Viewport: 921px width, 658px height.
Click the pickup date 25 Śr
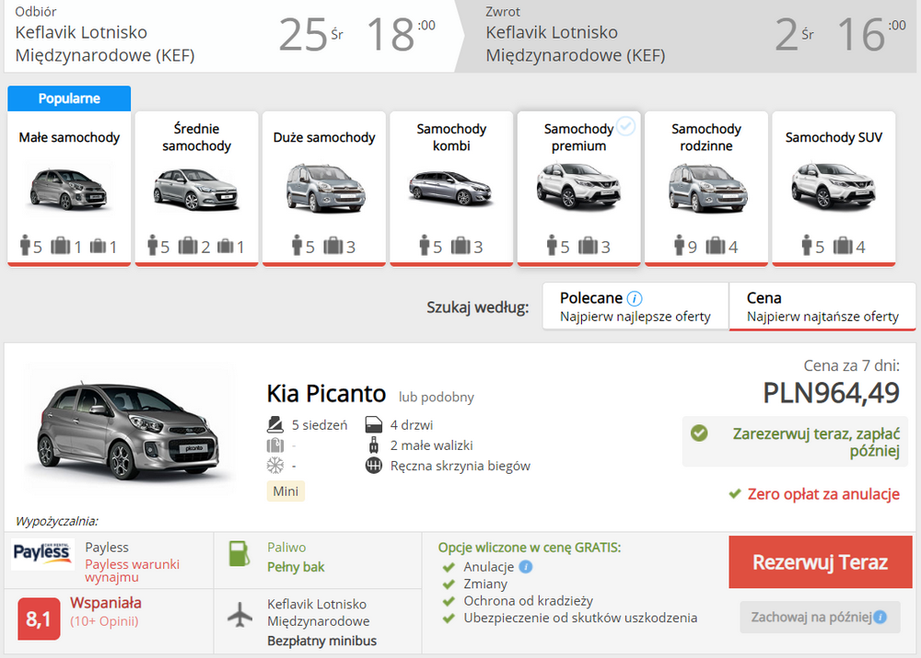pos(310,34)
